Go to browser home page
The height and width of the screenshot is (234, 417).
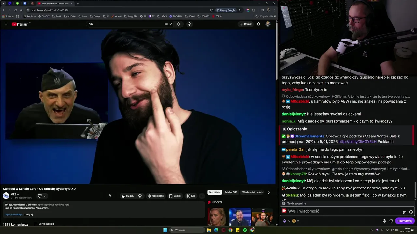(x=21, y=10)
